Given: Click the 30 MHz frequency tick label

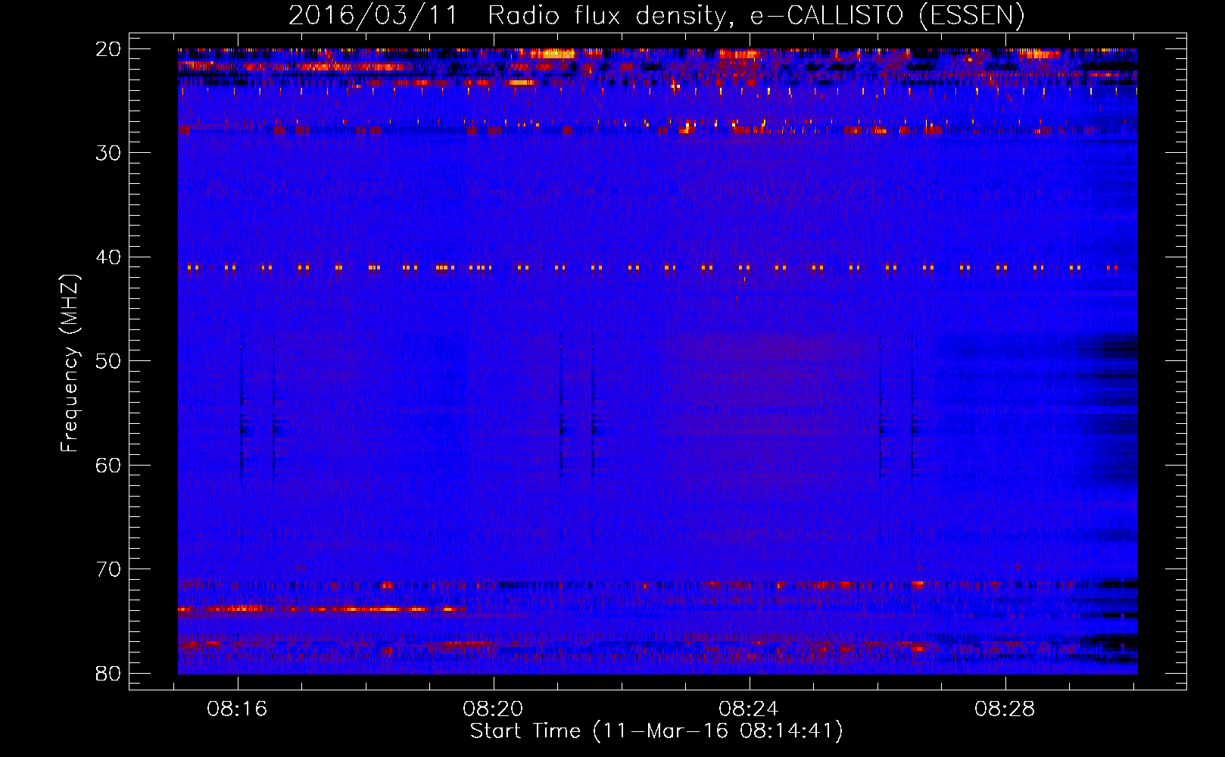Looking at the screenshot, I should pyautogui.click(x=109, y=153).
